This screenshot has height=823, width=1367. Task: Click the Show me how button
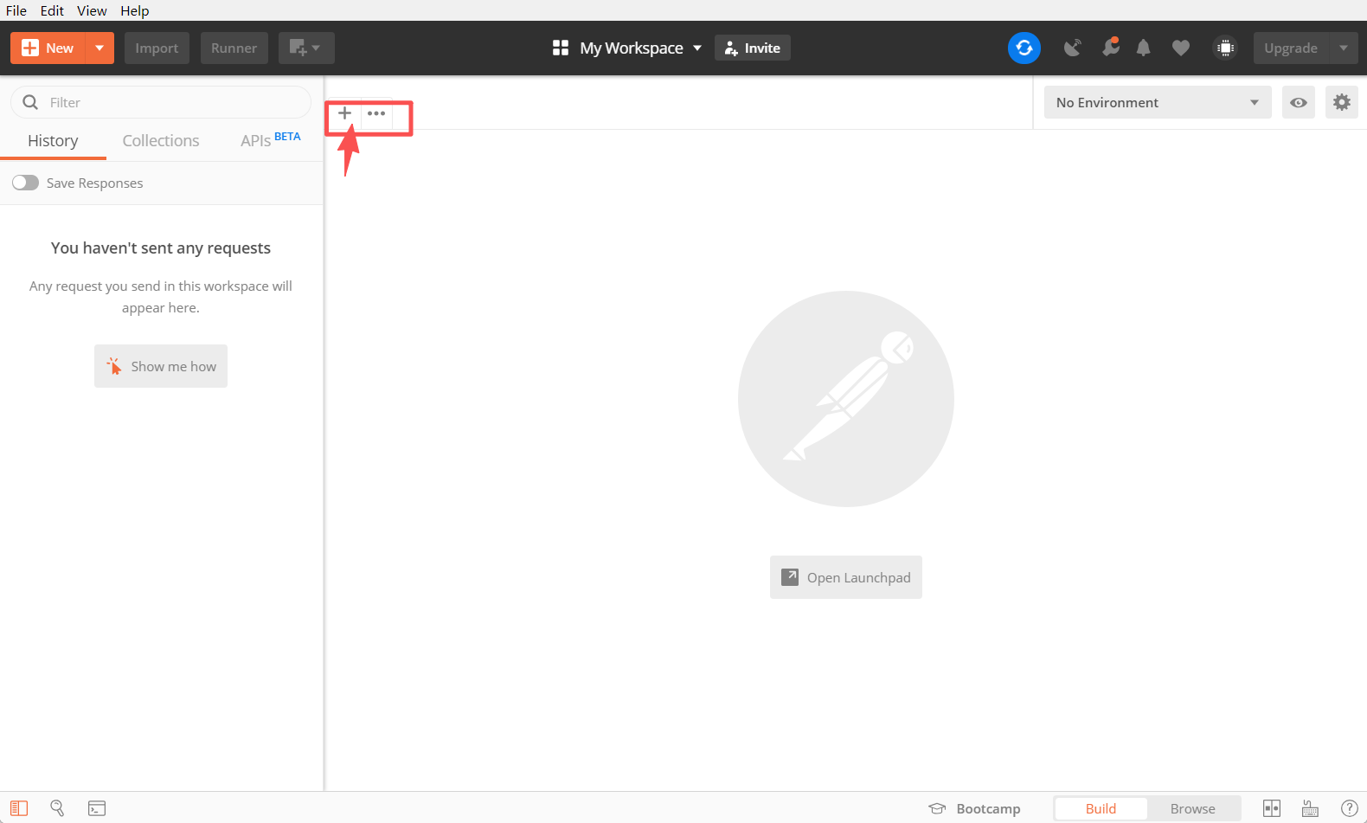tap(161, 366)
